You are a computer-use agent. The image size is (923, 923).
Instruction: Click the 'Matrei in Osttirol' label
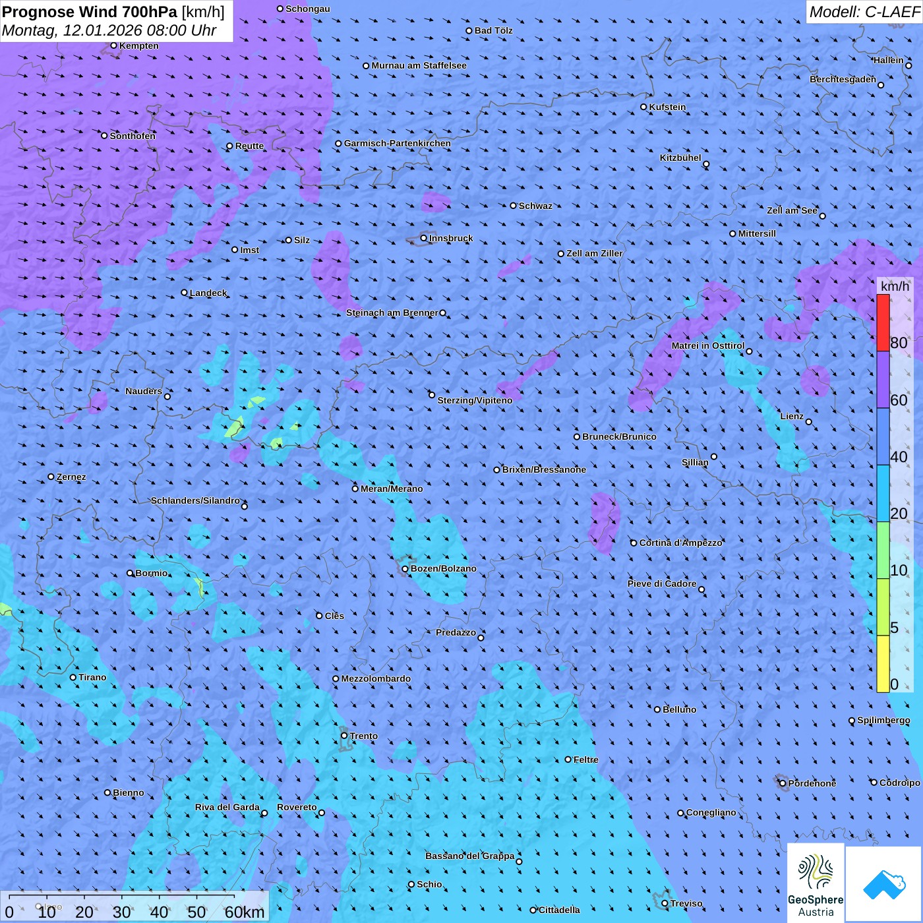(x=708, y=345)
